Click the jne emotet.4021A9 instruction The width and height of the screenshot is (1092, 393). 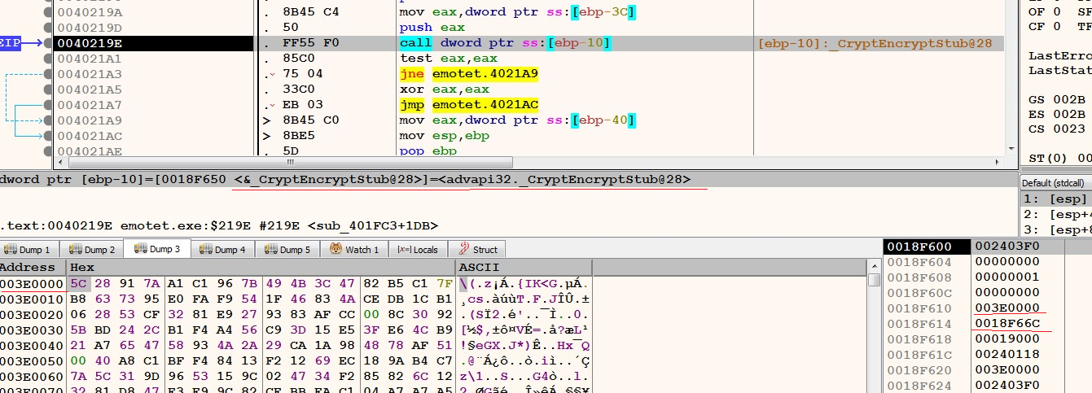(468, 74)
